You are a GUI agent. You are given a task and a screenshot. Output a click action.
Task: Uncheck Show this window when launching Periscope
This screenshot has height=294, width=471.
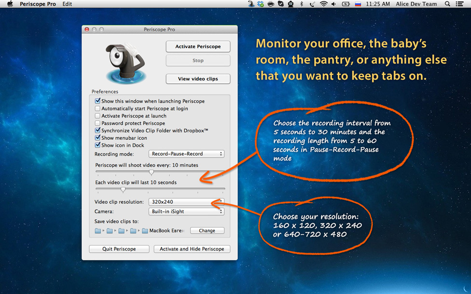97,101
